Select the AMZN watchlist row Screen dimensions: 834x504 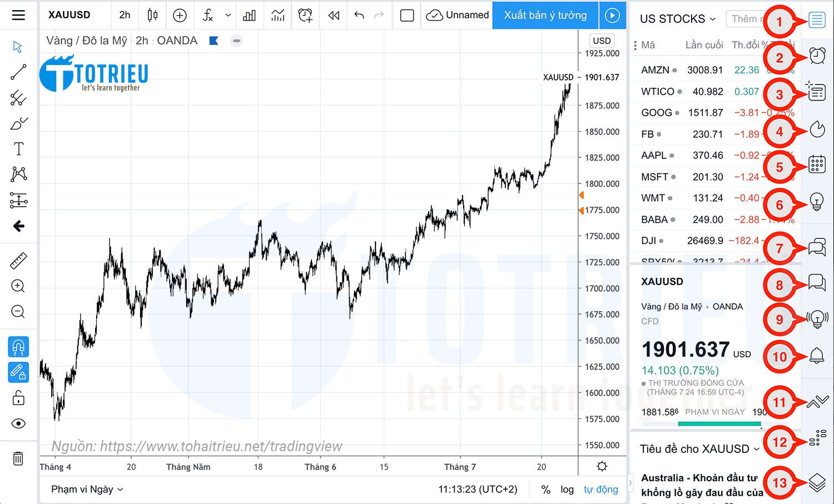(715, 70)
